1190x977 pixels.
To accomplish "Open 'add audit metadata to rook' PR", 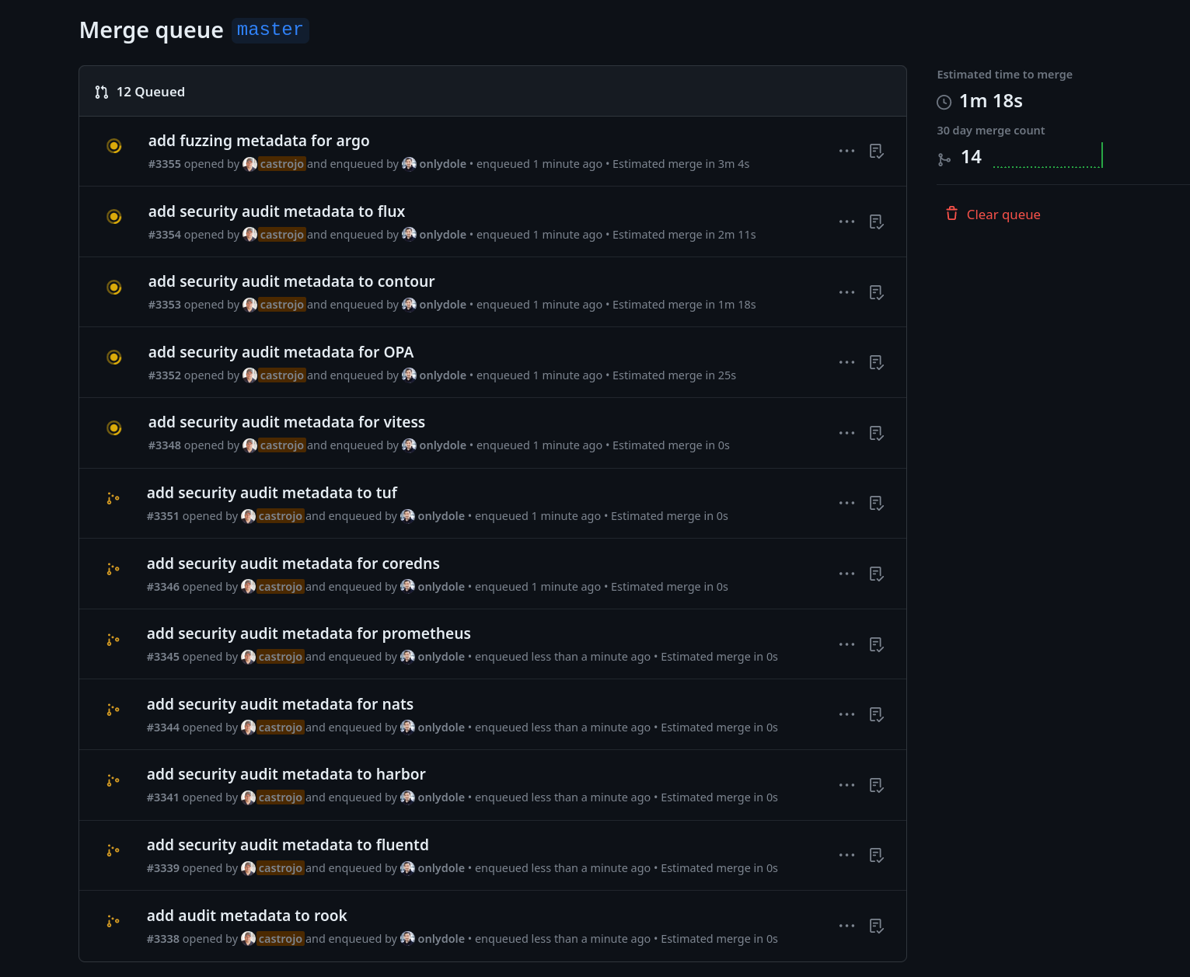I will click(x=246, y=916).
